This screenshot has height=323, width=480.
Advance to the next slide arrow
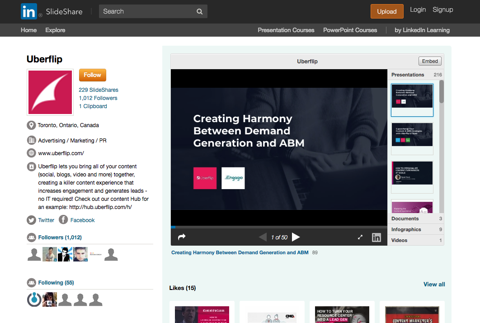point(296,237)
